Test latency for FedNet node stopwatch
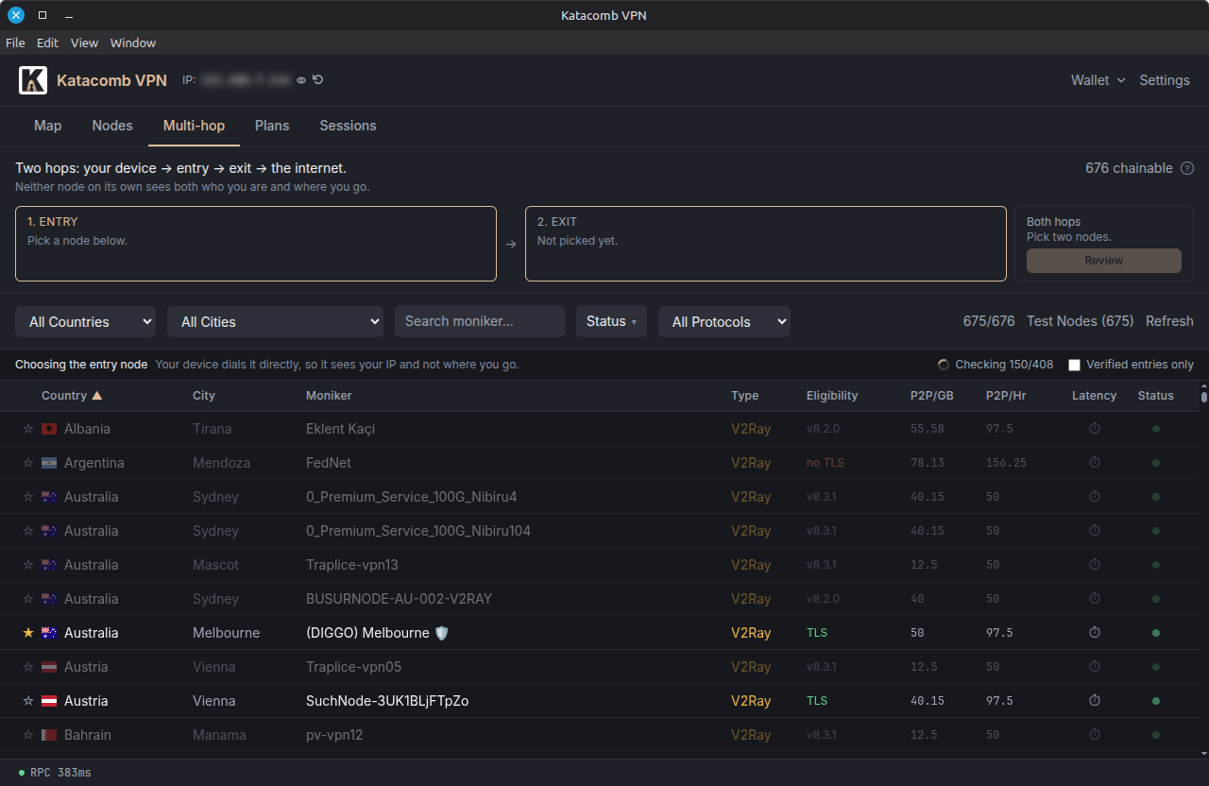This screenshot has width=1209, height=786. pyautogui.click(x=1095, y=463)
